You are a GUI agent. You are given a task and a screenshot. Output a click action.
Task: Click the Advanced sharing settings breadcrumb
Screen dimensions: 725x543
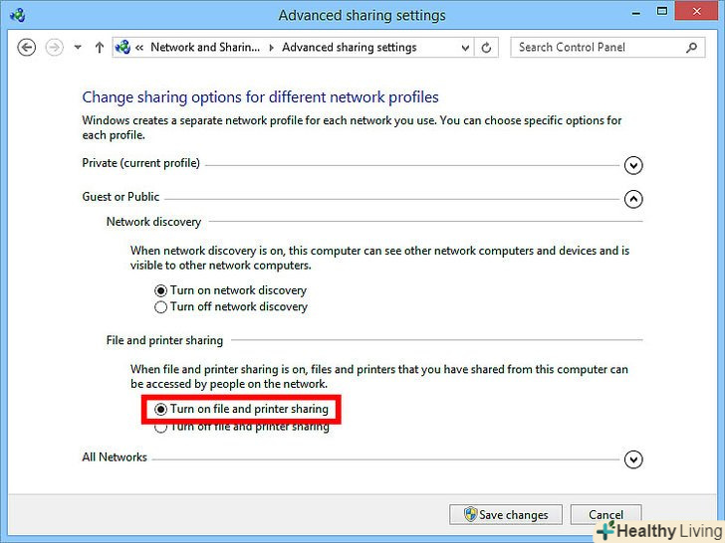350,47
